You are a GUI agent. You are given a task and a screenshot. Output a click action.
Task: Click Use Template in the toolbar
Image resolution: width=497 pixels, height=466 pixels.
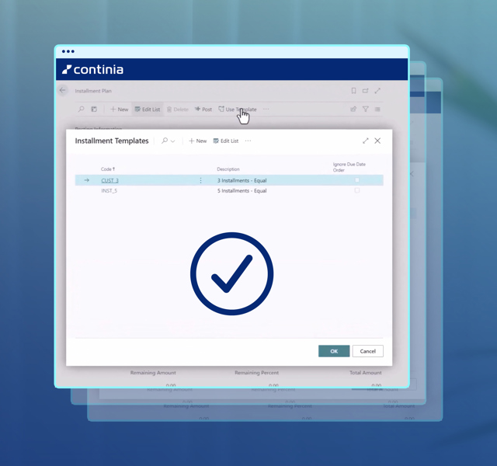pyautogui.click(x=237, y=110)
